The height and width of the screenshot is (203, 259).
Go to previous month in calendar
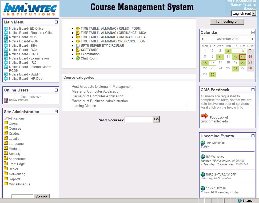point(202,39)
